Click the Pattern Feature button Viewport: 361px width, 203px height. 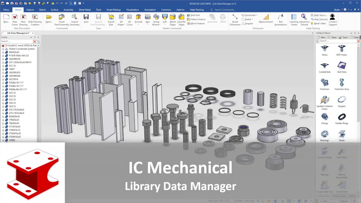[x=196, y=19]
